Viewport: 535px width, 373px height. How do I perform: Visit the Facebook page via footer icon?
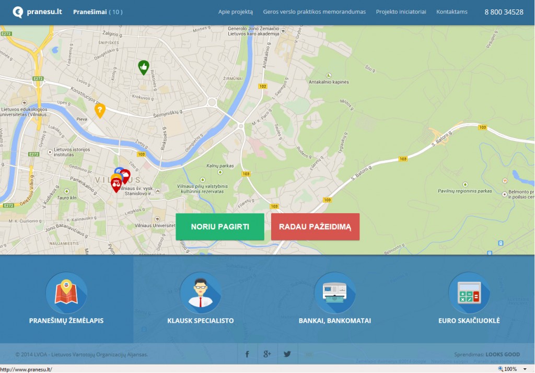(247, 354)
